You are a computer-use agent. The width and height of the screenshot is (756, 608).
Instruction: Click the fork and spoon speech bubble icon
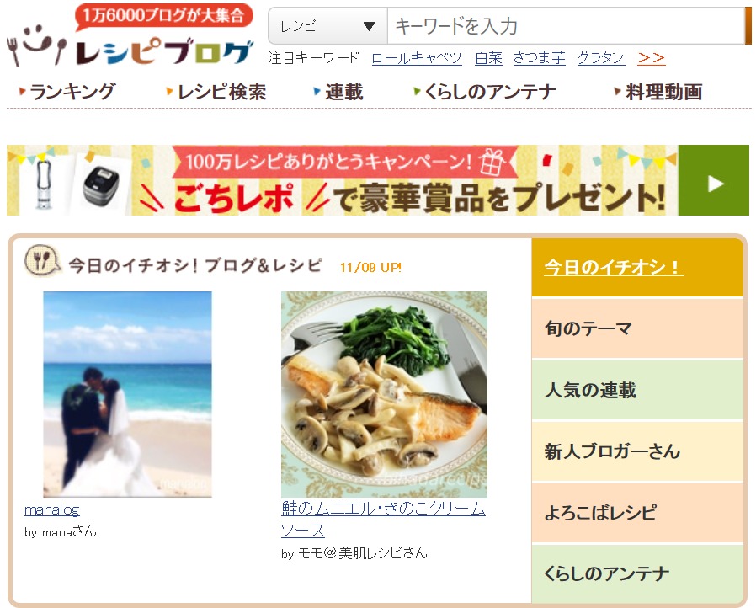point(42,261)
